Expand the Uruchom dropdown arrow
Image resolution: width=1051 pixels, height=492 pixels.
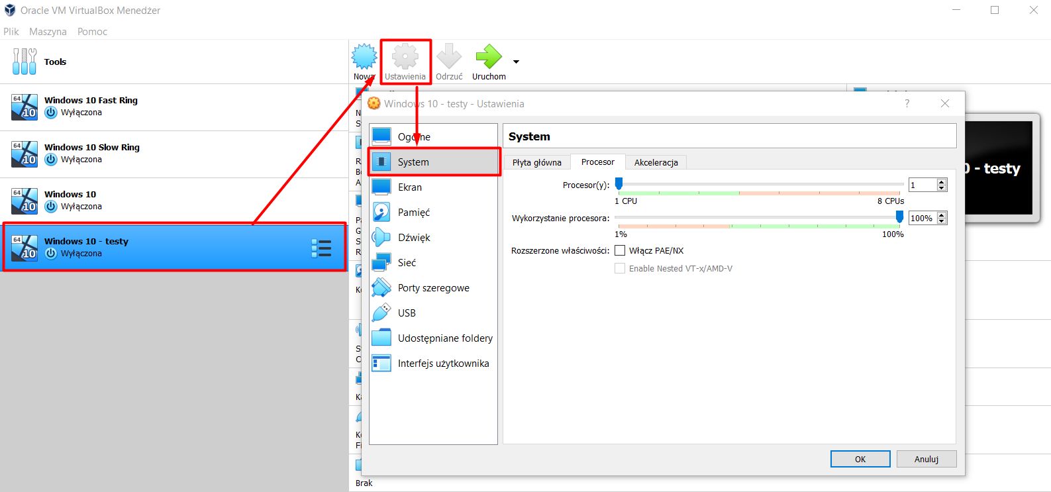click(516, 62)
